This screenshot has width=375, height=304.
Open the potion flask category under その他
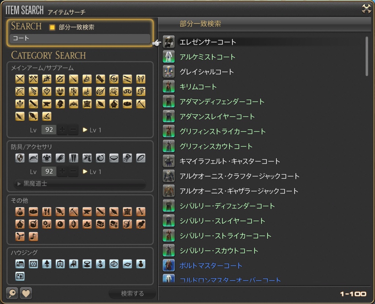20,211
